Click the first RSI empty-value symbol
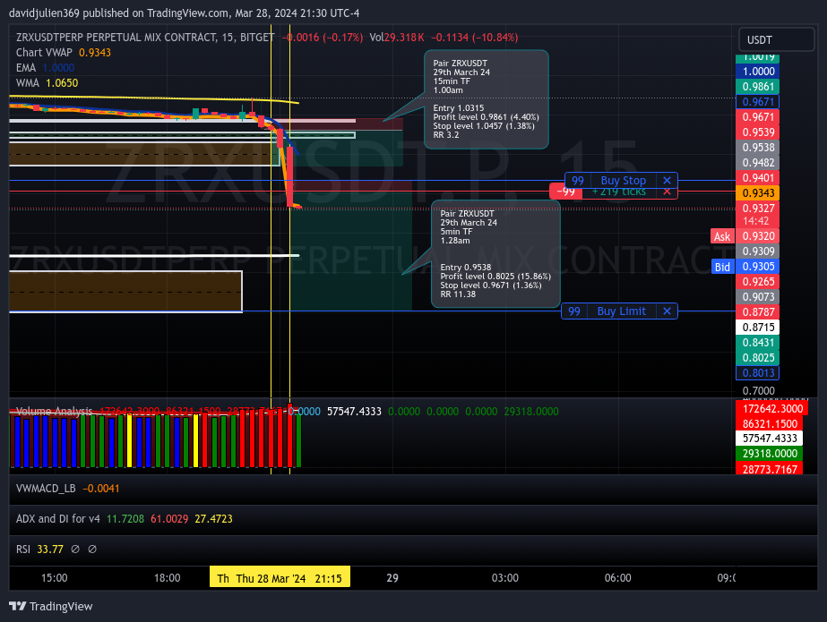 75,550
